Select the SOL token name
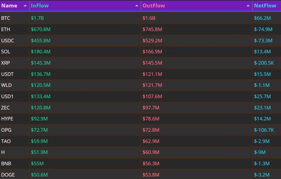 6,51
